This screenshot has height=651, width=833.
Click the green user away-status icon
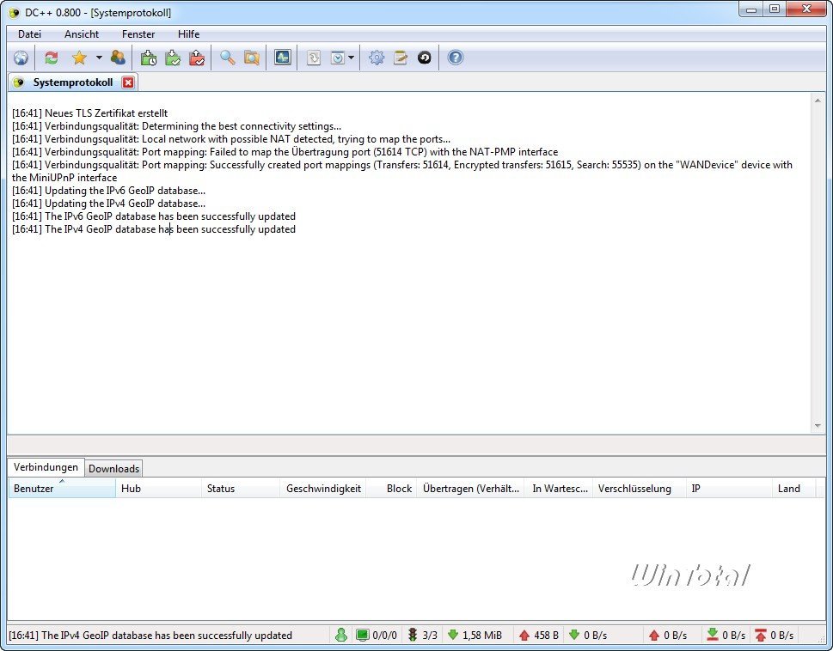[341, 635]
